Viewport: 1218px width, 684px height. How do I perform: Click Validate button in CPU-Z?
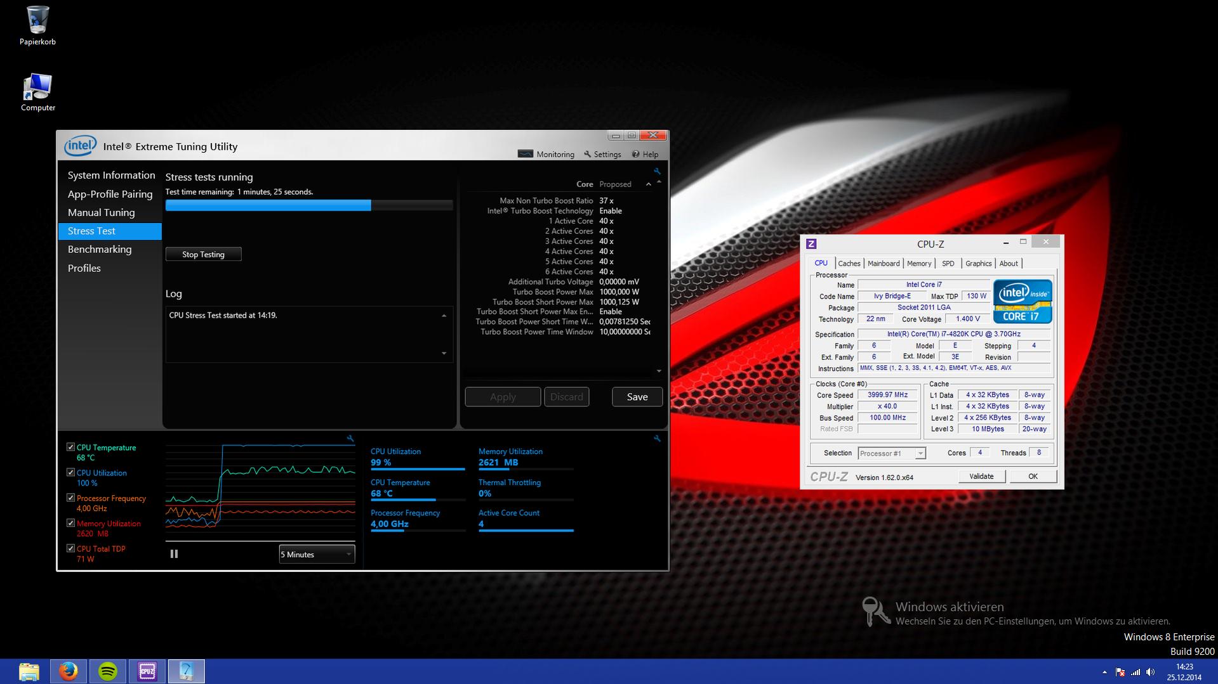coord(981,477)
